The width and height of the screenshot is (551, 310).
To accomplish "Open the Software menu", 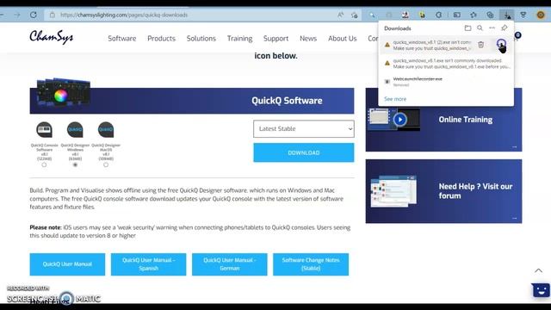I will pyautogui.click(x=122, y=38).
